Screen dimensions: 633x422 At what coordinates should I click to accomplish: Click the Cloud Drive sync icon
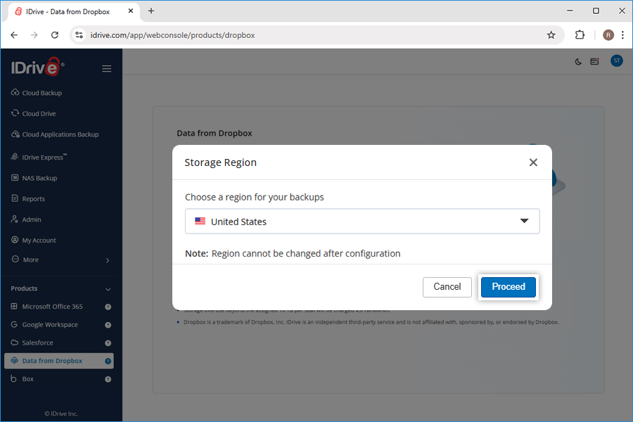click(x=15, y=113)
